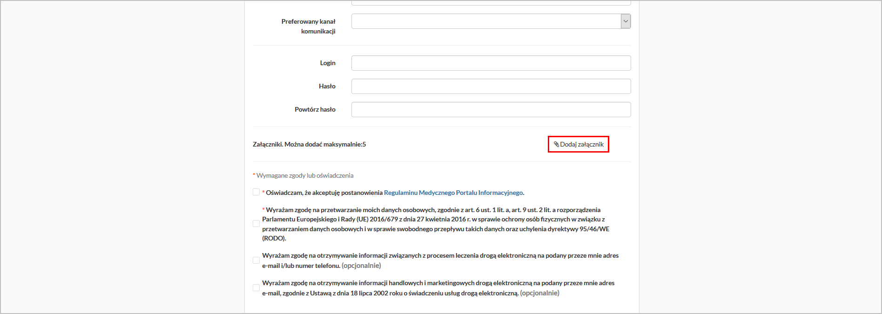
Task: Click the Preferowany kanał komunikacji label
Action: tap(308, 26)
